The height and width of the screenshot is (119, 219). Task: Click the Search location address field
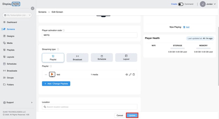(90, 107)
